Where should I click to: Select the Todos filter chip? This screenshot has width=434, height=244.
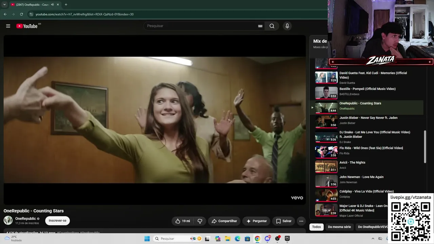(x=316, y=227)
